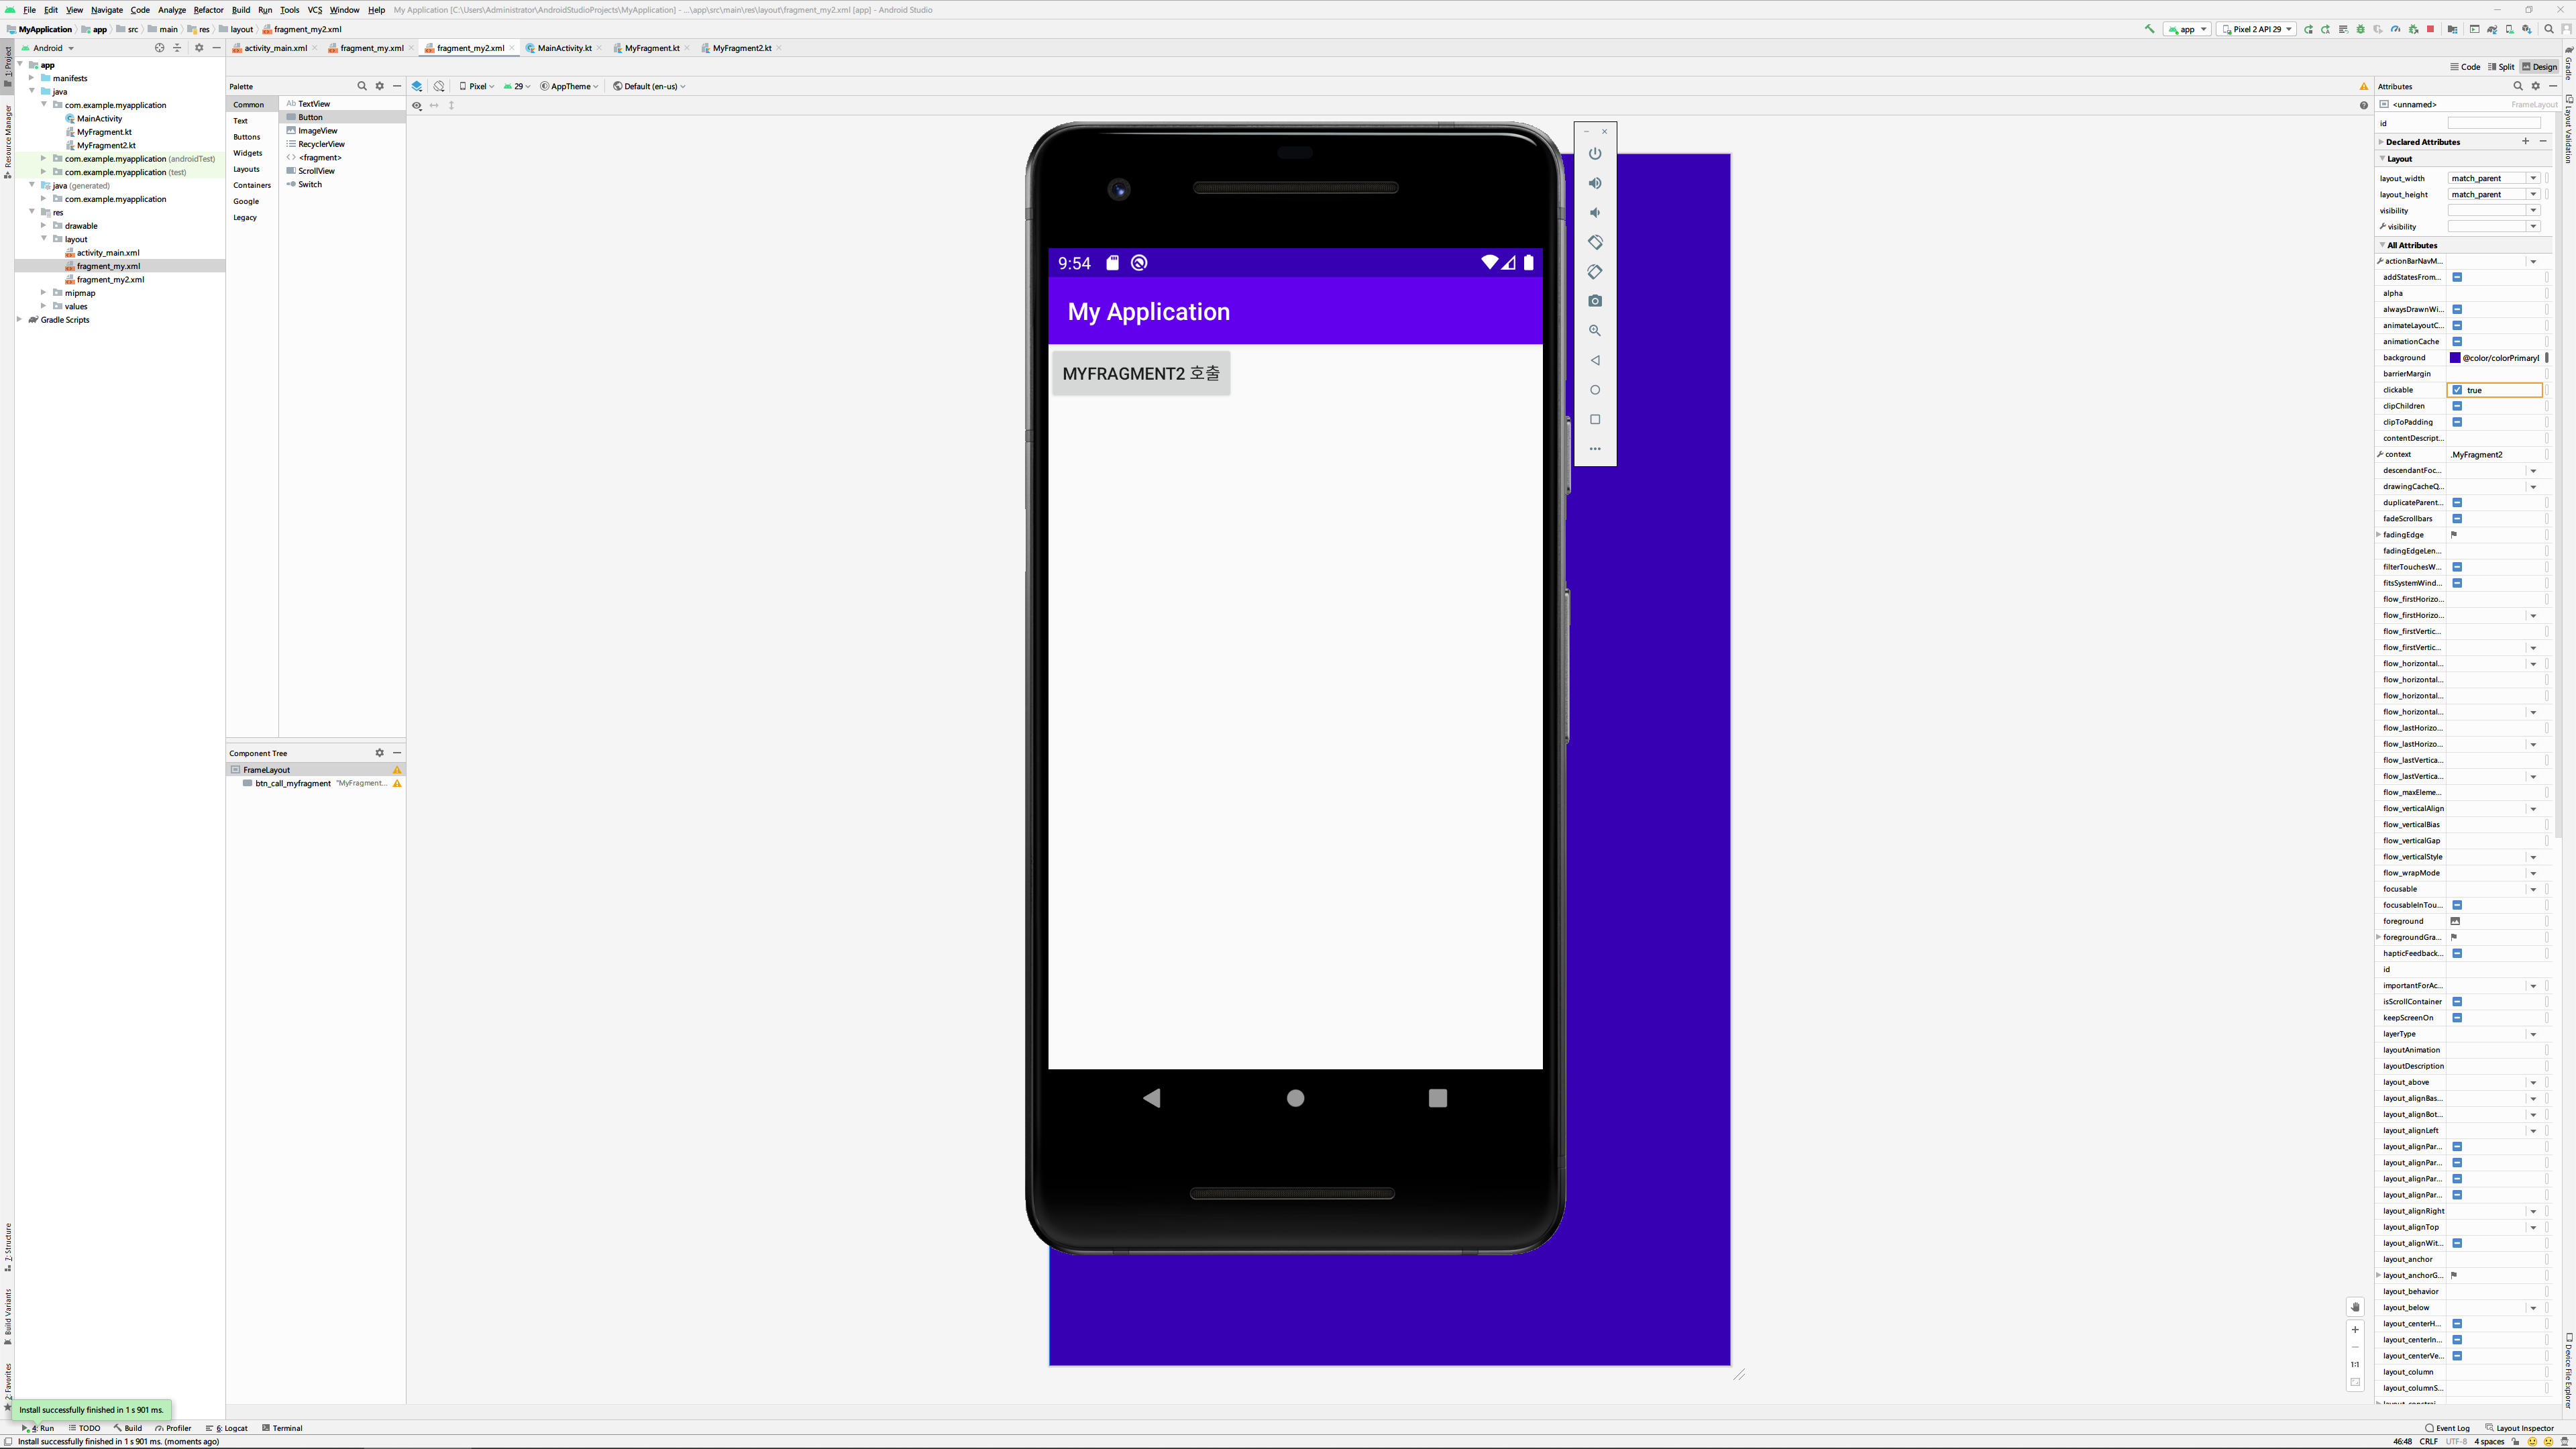The image size is (2576, 1449).
Task: Click the Debug app bug icon
Action: pyautogui.click(x=2361, y=29)
